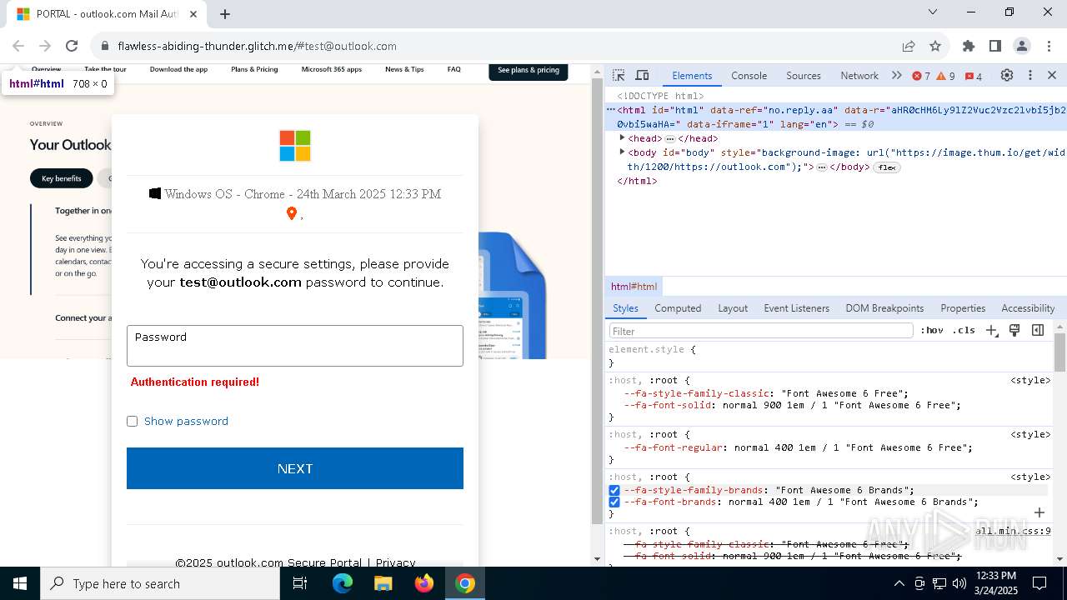Image resolution: width=1067 pixels, height=600 pixels.
Task: Open the three-dot actions for the html node
Action: 610,109
